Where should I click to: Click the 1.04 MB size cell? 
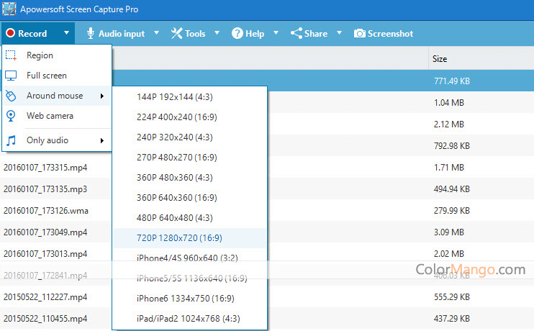tap(449, 102)
